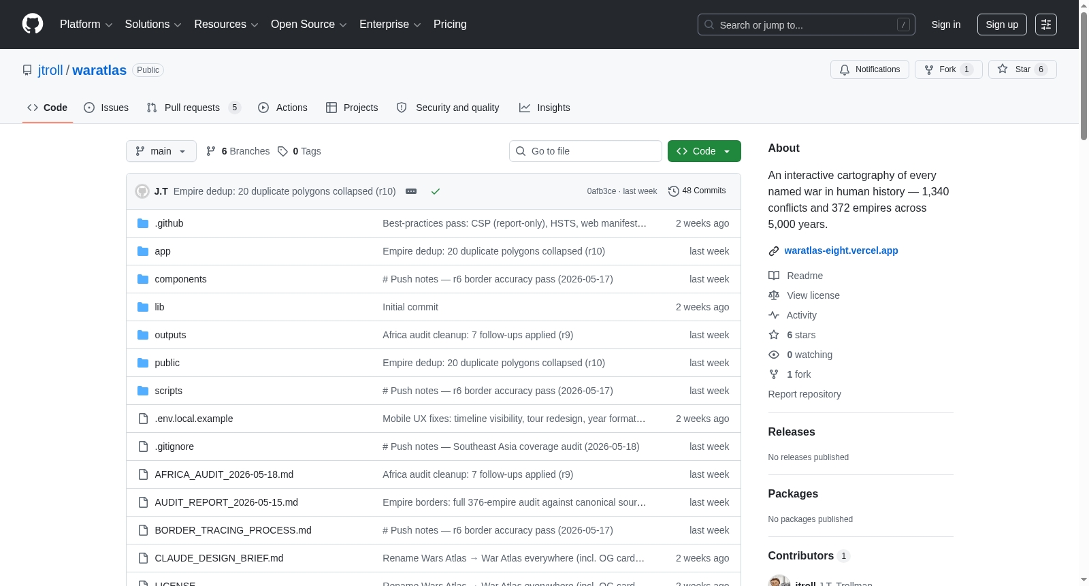1089x586 pixels.
Task: Click the .env.local.example file icon
Action: coord(143,419)
